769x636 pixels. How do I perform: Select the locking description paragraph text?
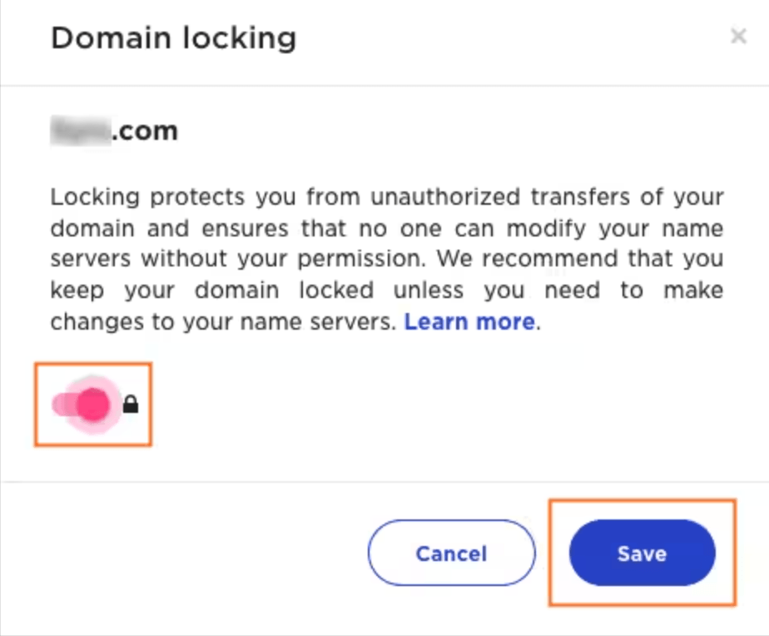386,258
